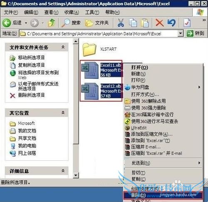This screenshot has height=202, width=208.
Task: Select the Excel11.xlb file icon
Action: [90, 70]
